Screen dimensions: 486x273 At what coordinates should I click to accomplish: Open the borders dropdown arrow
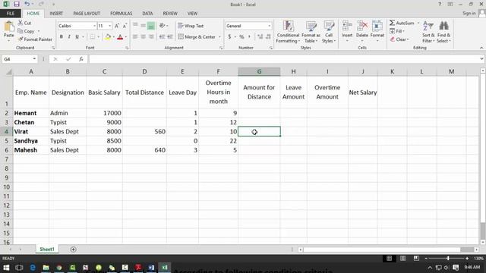(x=98, y=37)
